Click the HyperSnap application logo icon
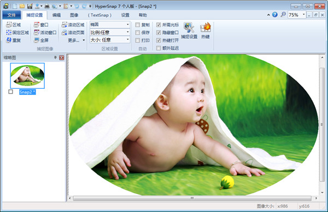The height and width of the screenshot is (212, 328). pos(6,6)
